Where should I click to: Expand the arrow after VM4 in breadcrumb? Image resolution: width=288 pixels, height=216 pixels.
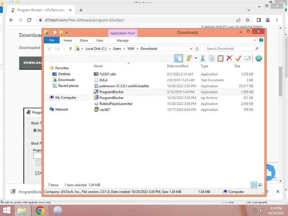coord(137,49)
